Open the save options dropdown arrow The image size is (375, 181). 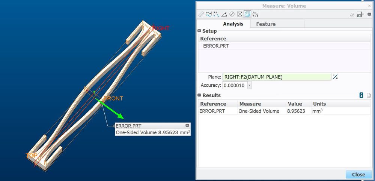point(363,15)
